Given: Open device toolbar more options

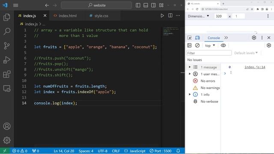Looking at the screenshot, I should (268, 16).
